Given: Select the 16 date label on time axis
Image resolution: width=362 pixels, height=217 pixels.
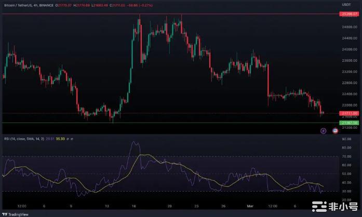Looking at the screenshot, I should [x=133, y=206].
